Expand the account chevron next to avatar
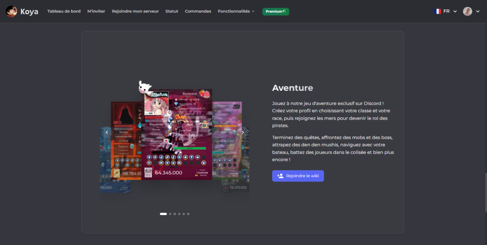Screen dimensions: 487x245 (478, 11)
